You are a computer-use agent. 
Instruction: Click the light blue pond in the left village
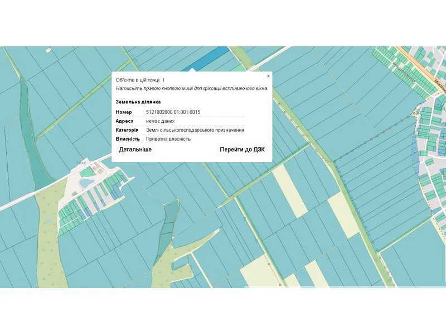click(86, 183)
